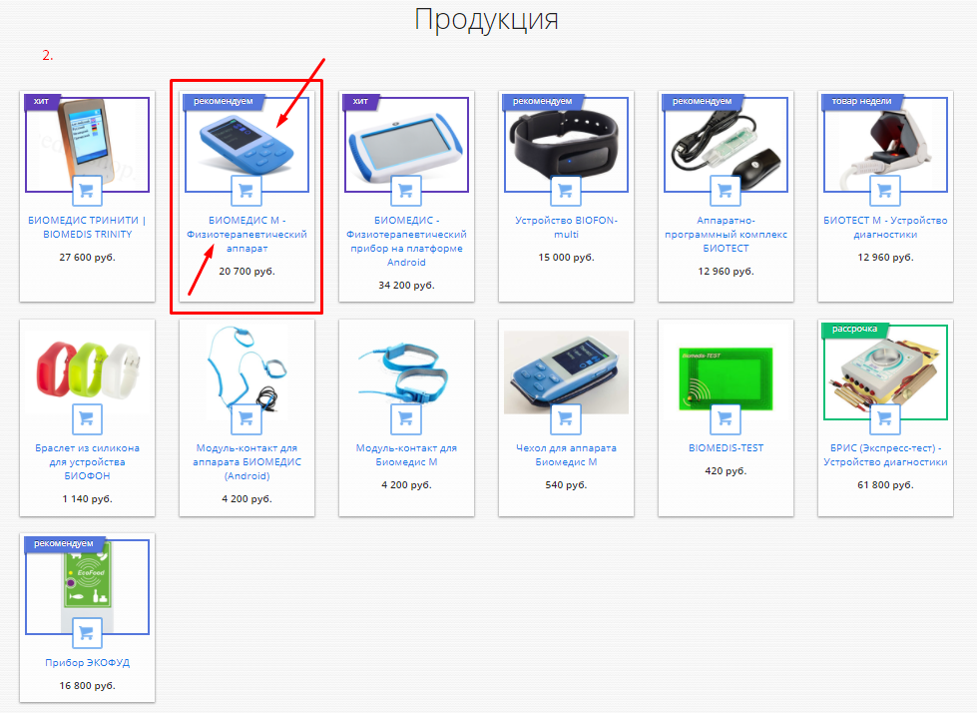Open БИОМЕДИС М - Физиотерапевтический аппарат link

[x=246, y=235]
